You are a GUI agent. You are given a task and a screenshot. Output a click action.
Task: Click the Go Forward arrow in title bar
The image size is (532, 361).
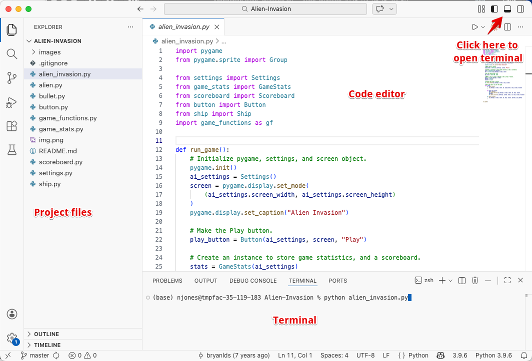(153, 9)
